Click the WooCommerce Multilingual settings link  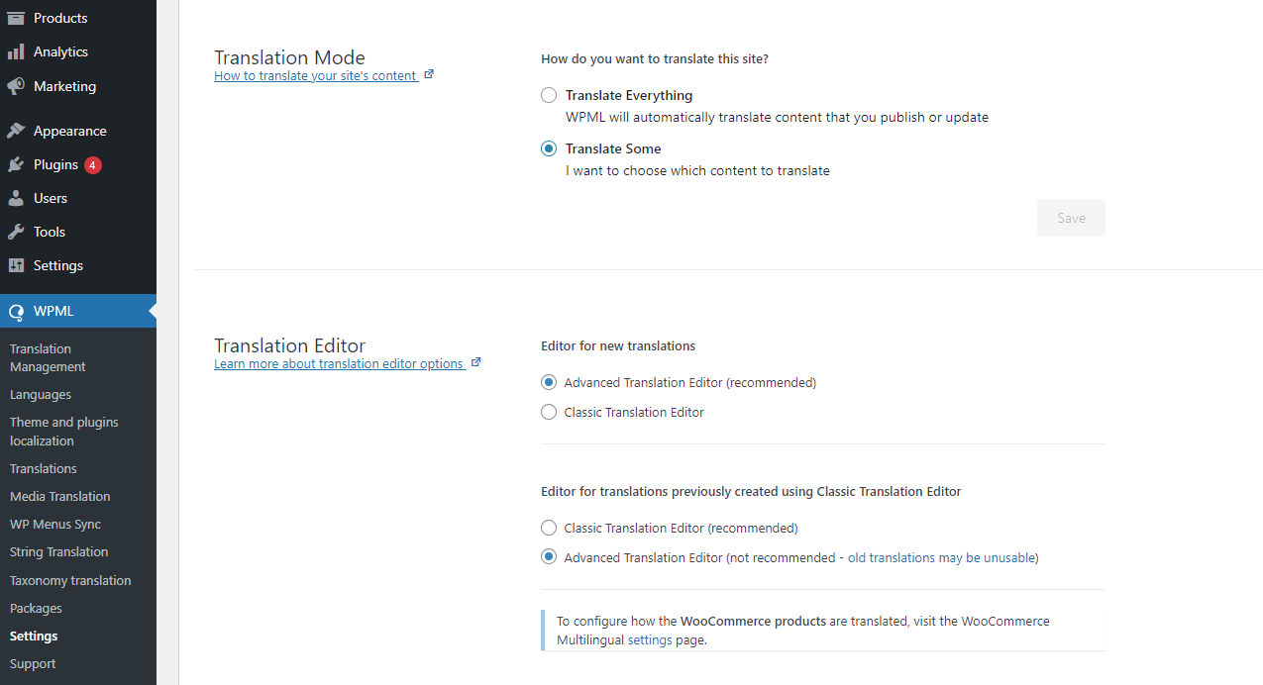(x=650, y=640)
